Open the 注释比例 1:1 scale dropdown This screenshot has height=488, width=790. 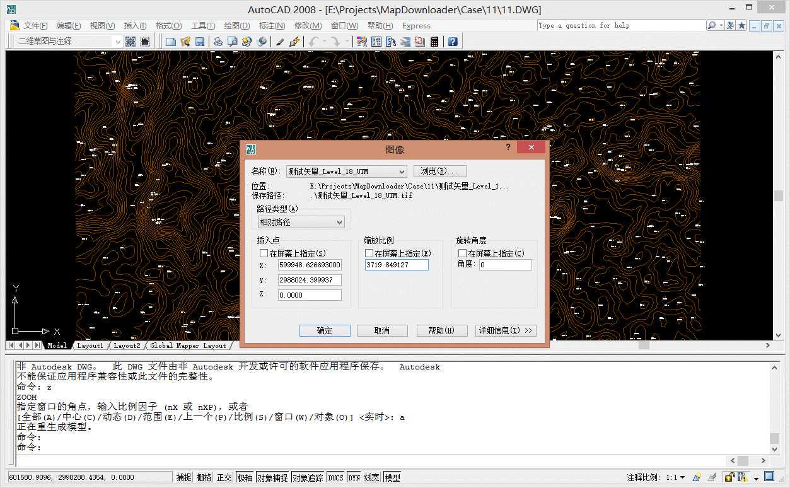pyautogui.click(x=675, y=477)
